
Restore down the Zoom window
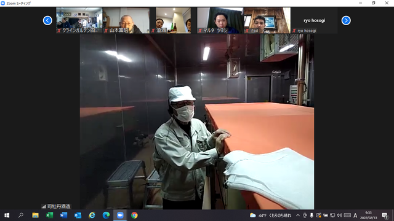pos(374,3)
